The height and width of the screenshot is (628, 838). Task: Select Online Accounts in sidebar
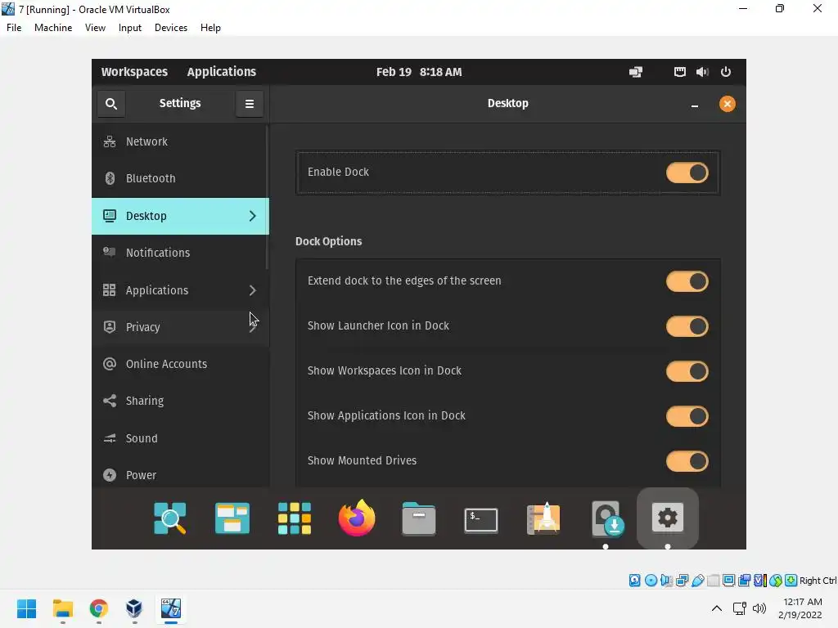[x=180, y=364]
